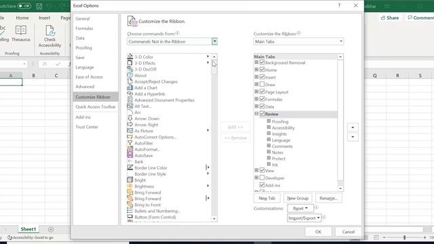The height and width of the screenshot is (244, 434).
Task: Expand the Accessibility group under Review
Action: pos(269,127)
